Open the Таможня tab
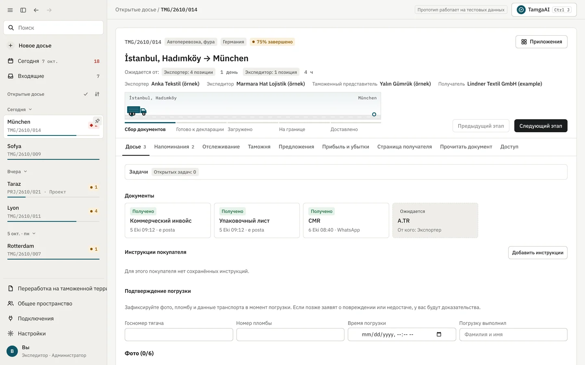This screenshot has width=585, height=365. tap(259, 147)
